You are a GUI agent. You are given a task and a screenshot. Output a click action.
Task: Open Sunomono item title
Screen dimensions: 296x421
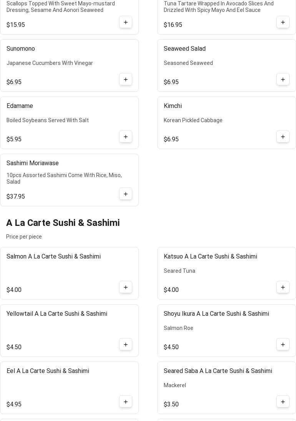[x=21, y=49]
